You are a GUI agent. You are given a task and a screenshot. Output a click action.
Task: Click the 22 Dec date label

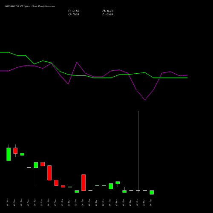pyautogui.click(x=137, y=202)
